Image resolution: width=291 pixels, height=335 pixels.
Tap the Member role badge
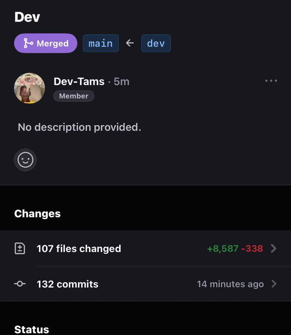[x=74, y=96]
